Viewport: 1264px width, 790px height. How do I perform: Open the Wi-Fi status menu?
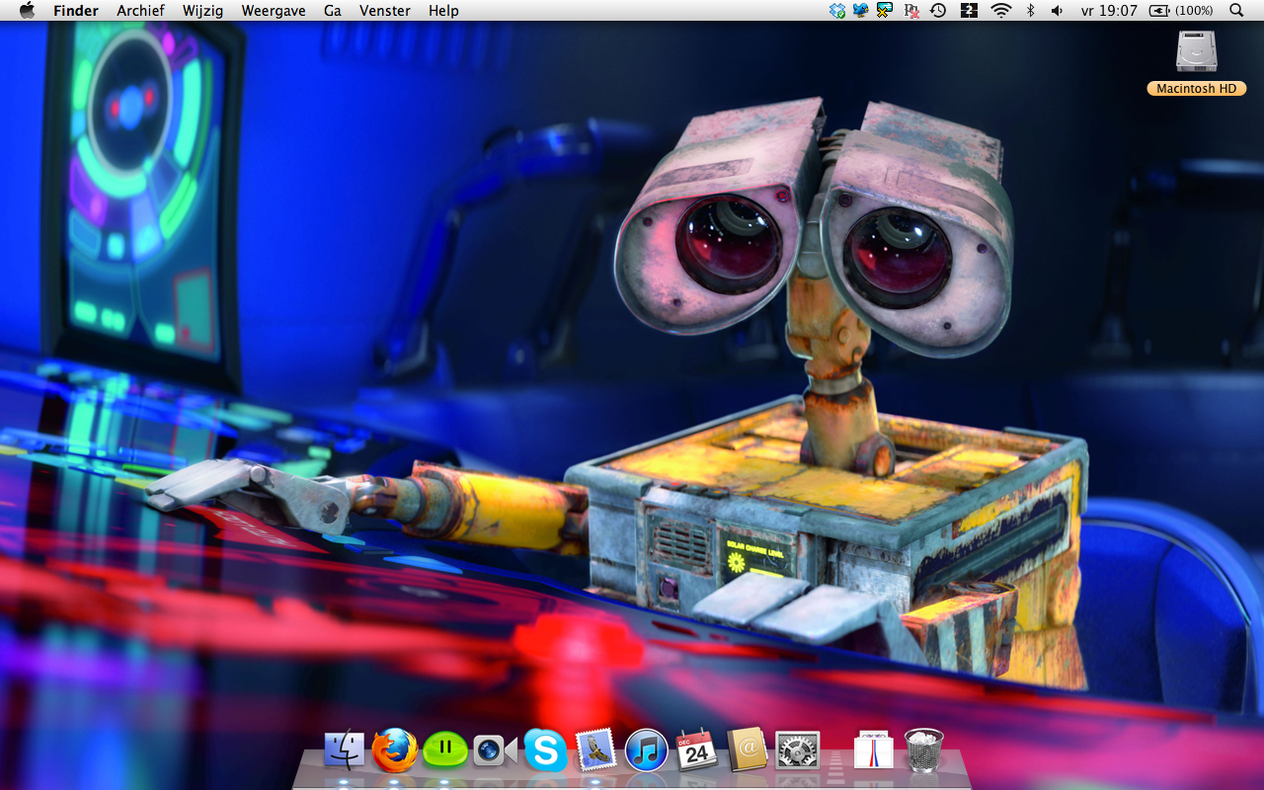[x=1001, y=11]
